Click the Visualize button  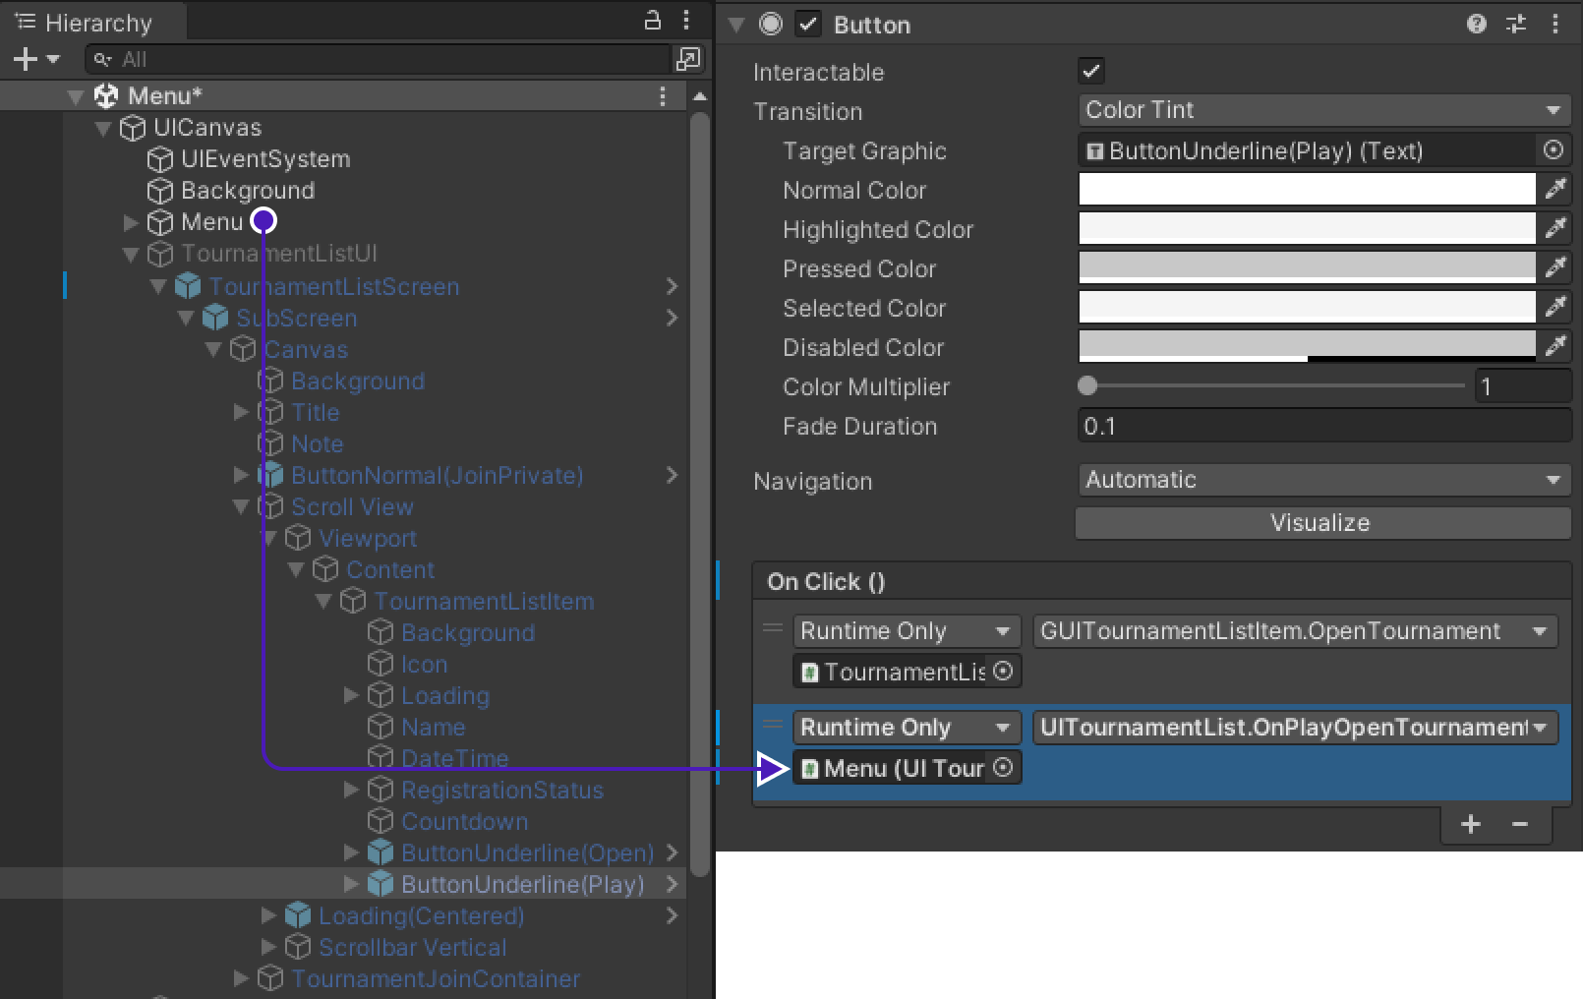pyautogui.click(x=1320, y=523)
